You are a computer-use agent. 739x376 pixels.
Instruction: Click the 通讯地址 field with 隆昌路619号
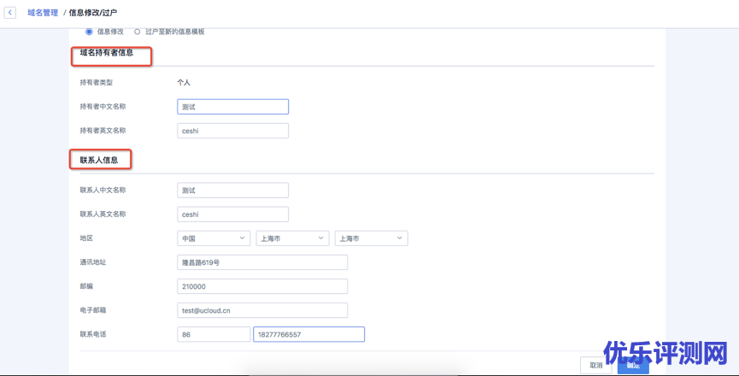click(x=261, y=262)
